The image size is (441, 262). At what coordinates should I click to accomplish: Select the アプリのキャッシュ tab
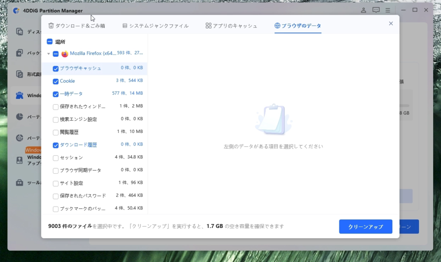click(x=231, y=26)
